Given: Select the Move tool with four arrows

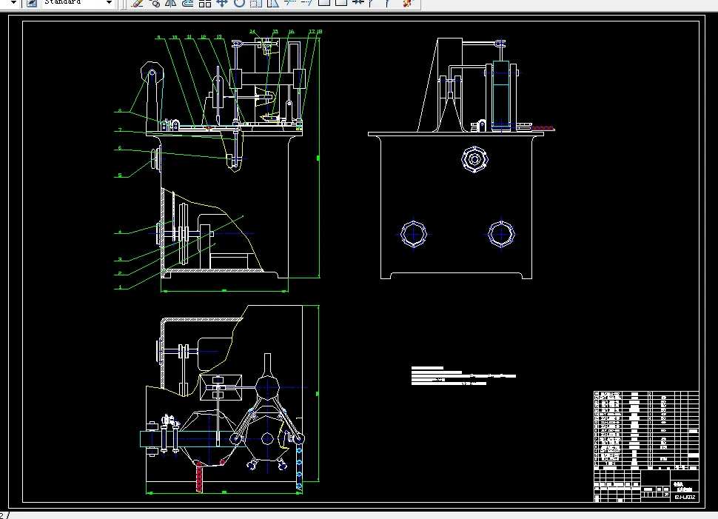Looking at the screenshot, I should [x=222, y=3].
